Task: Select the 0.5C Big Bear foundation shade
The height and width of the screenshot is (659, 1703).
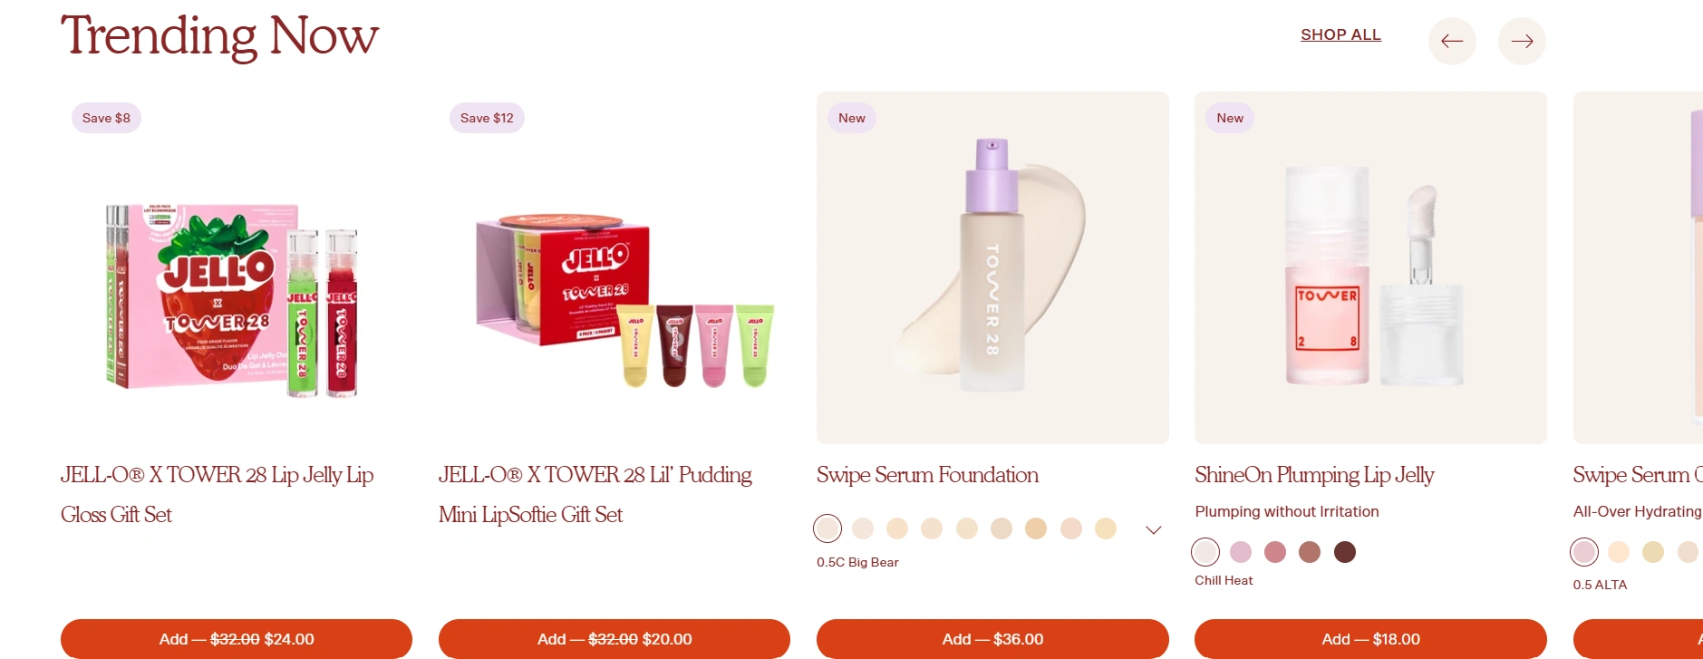Action: pos(827,528)
